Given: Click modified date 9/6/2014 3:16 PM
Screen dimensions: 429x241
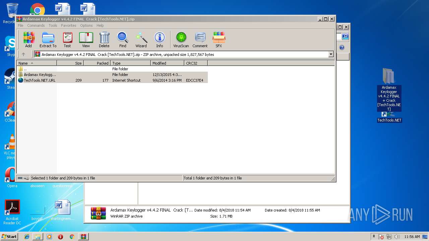Looking at the screenshot, I should 167,80.
